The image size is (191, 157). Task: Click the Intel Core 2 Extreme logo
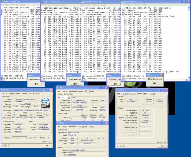click(x=45, y=103)
